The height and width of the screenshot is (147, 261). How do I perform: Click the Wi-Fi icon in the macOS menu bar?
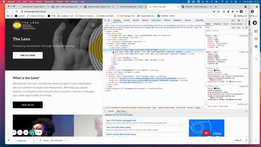pos(222,2)
